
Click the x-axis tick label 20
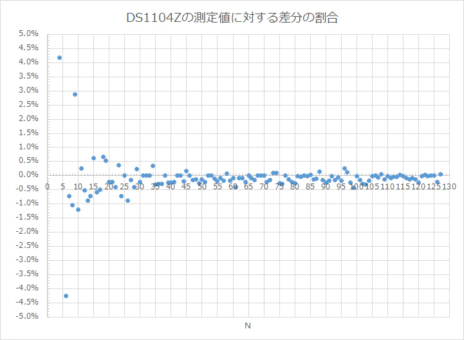109,187
